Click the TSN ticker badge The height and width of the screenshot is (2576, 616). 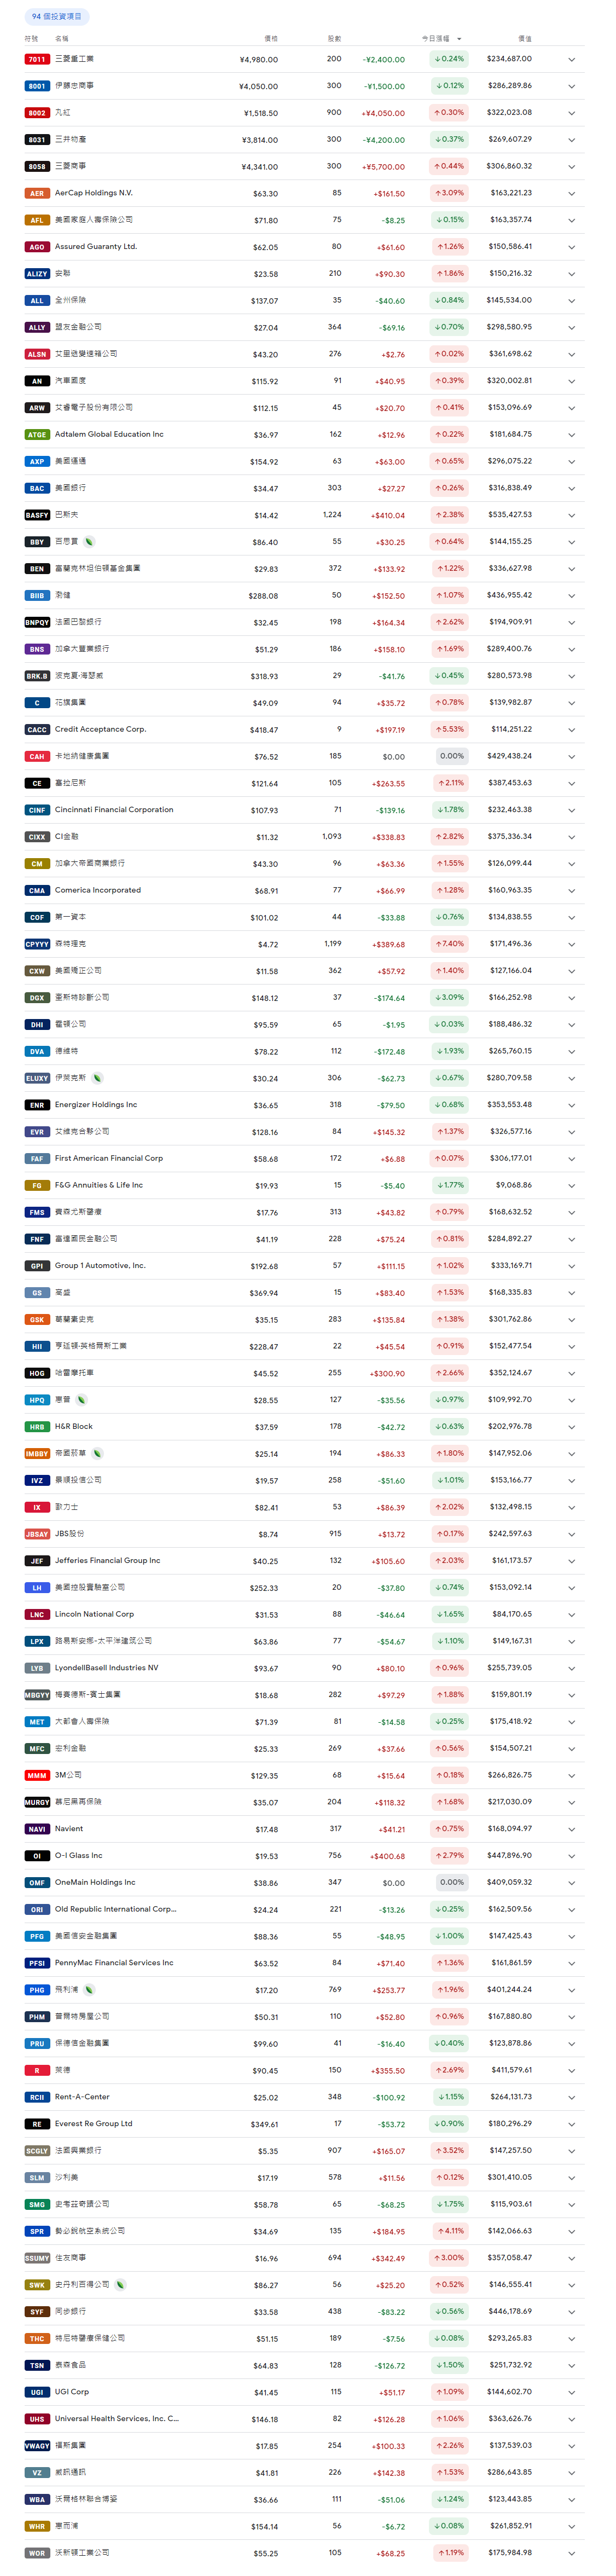click(x=37, y=2366)
